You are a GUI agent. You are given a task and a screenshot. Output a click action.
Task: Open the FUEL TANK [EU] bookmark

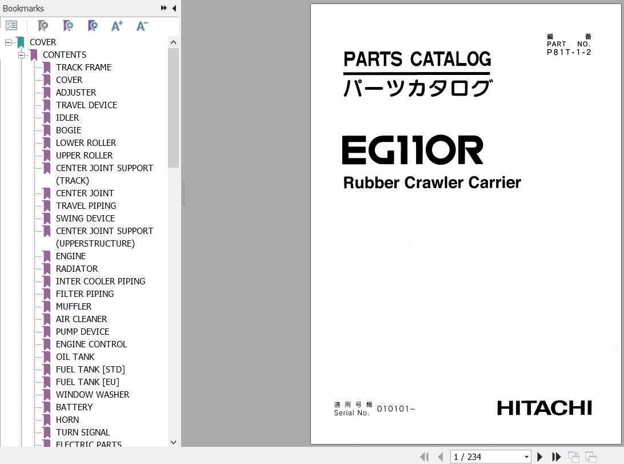pyautogui.click(x=87, y=382)
